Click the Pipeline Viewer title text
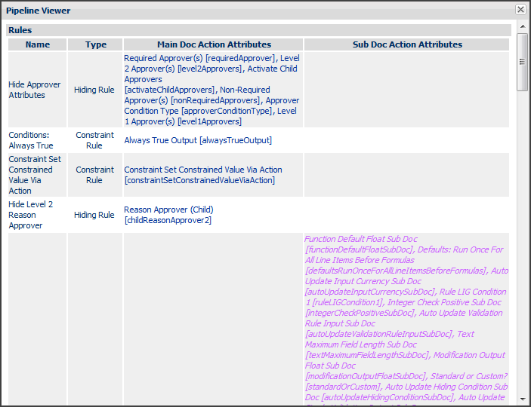 pos(39,11)
